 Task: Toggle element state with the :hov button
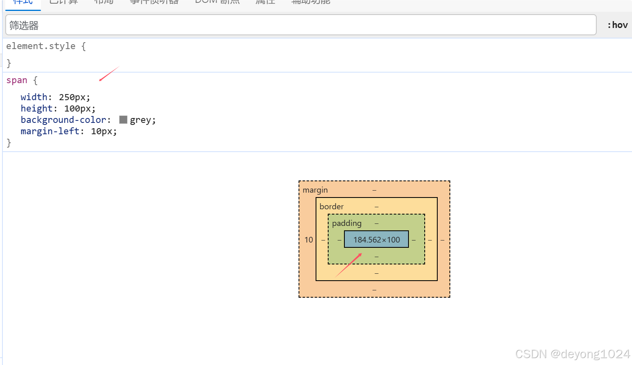617,25
